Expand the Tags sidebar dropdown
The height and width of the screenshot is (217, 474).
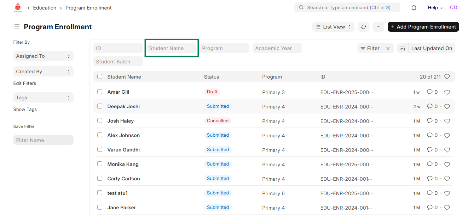tap(43, 98)
